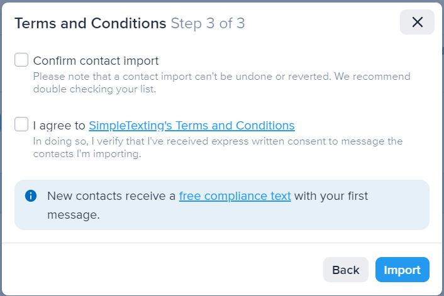
Task: Click the "with your first" banner text
Action: click(331, 196)
